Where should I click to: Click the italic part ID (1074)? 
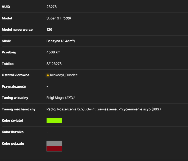pyautogui.click(x=70, y=98)
